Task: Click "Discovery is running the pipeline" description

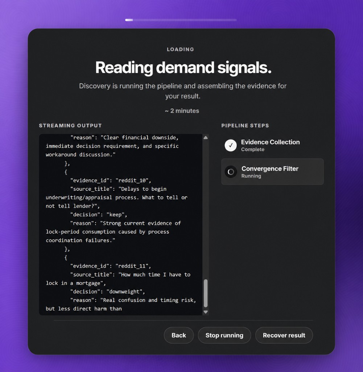Action: pos(183,91)
